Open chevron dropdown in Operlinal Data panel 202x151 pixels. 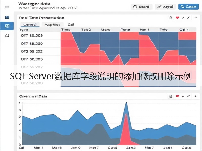(x=183, y=96)
